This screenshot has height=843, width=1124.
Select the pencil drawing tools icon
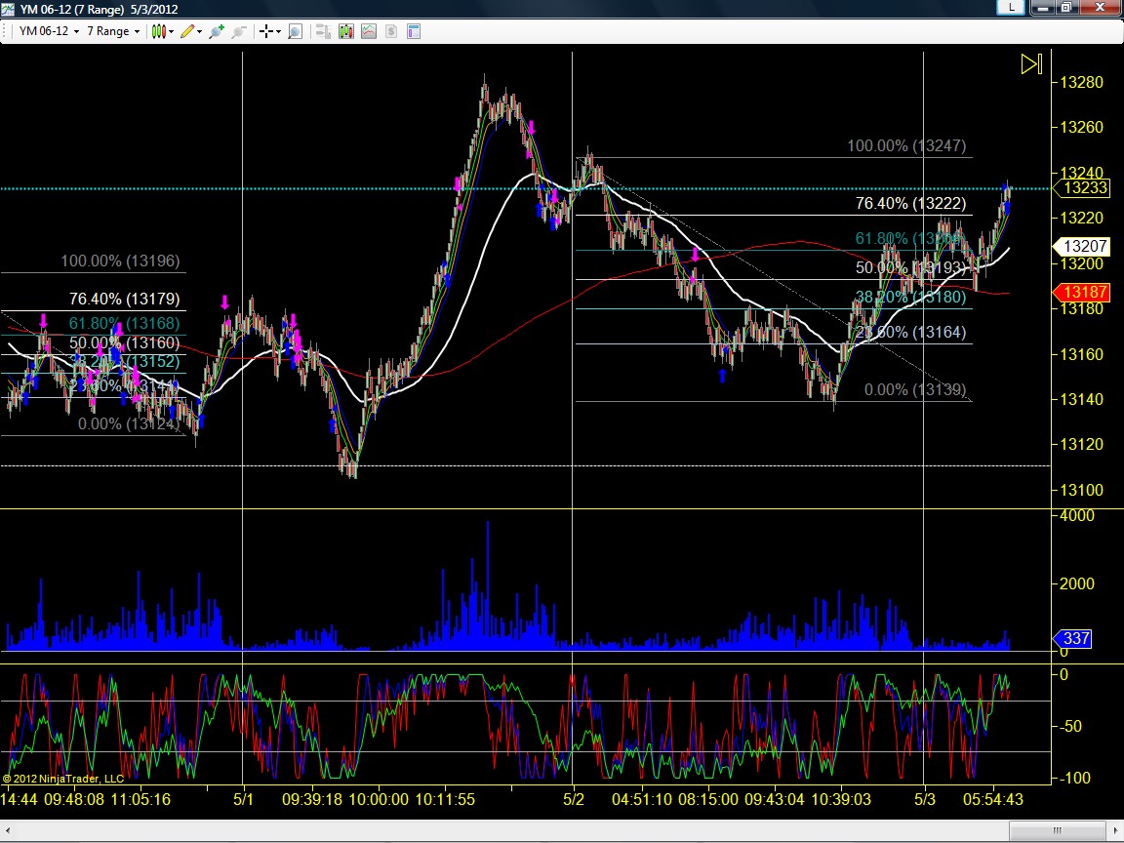click(187, 31)
